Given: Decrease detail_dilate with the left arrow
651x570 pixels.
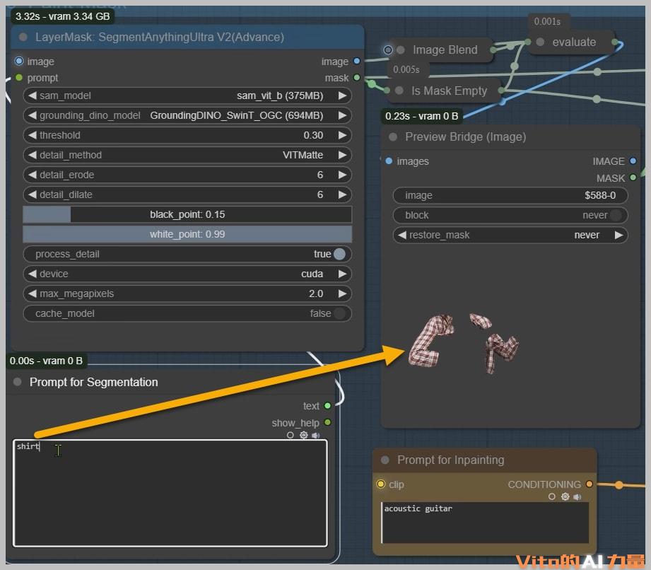Looking at the screenshot, I should [32, 194].
